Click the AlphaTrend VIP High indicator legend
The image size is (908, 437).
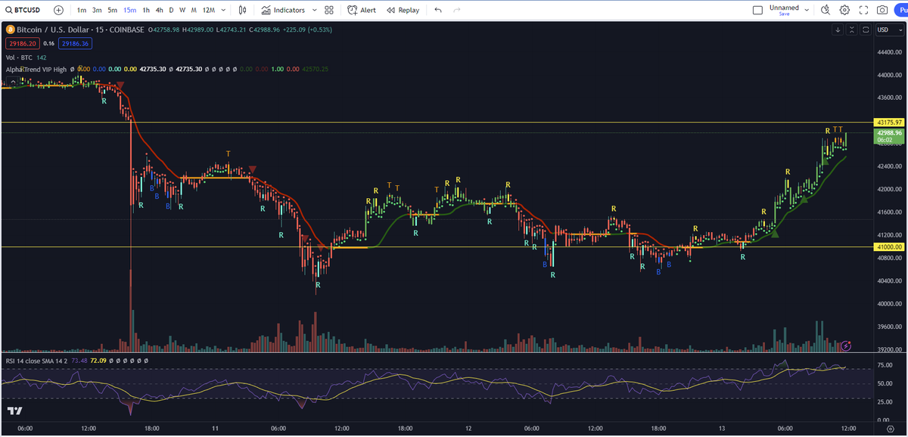coord(36,70)
